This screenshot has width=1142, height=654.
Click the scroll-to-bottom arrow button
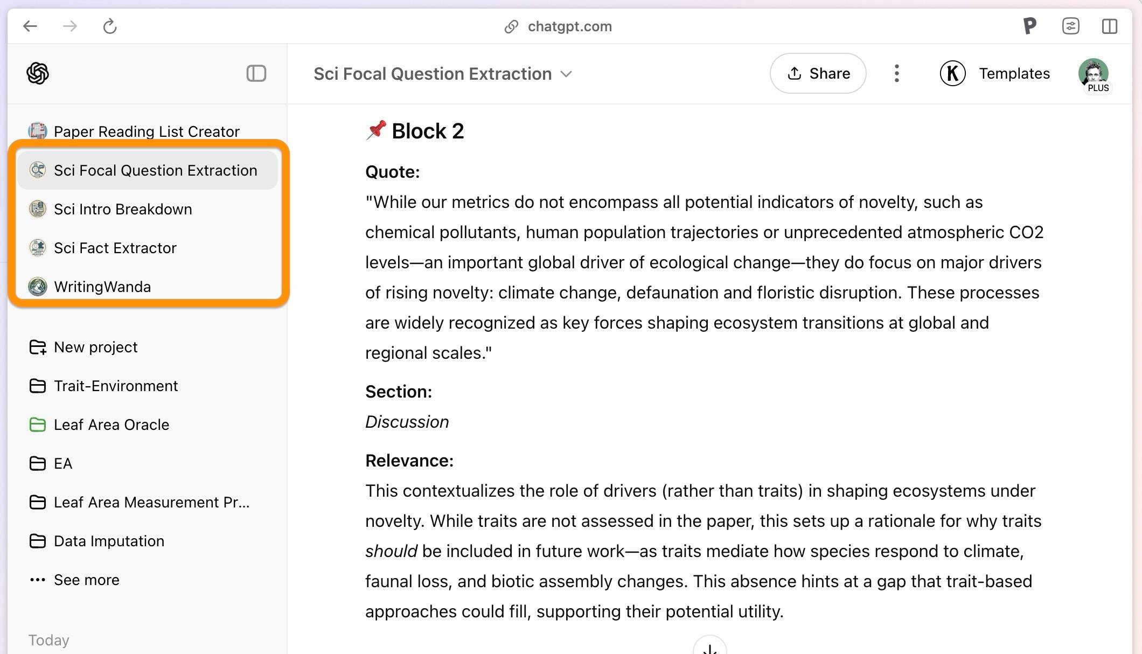[x=709, y=646]
